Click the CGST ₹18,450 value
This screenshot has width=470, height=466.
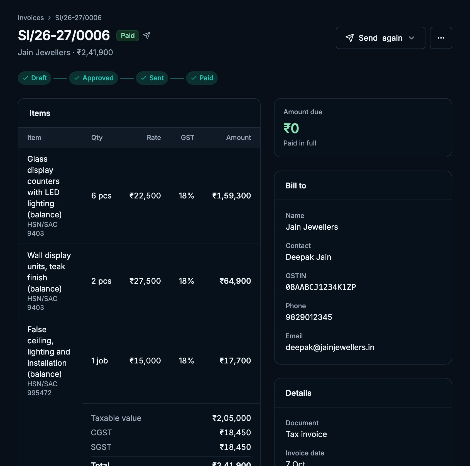235,433
